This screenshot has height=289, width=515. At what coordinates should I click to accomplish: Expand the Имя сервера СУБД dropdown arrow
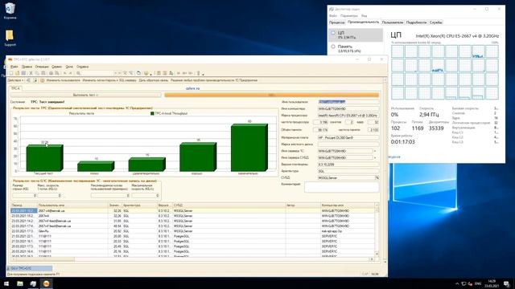[x=375, y=157]
